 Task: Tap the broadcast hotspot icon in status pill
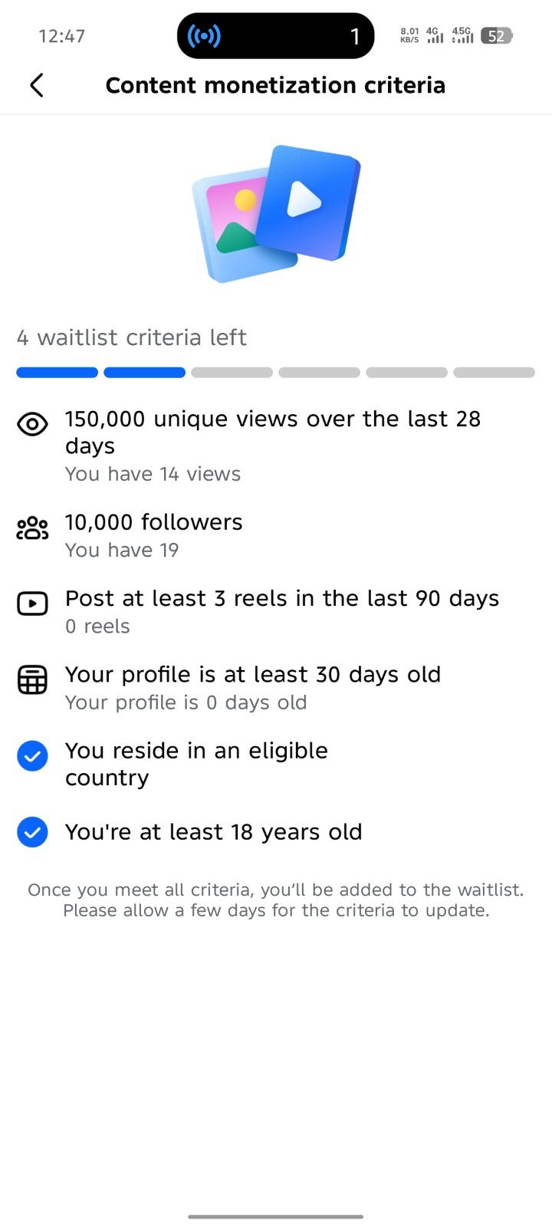204,36
